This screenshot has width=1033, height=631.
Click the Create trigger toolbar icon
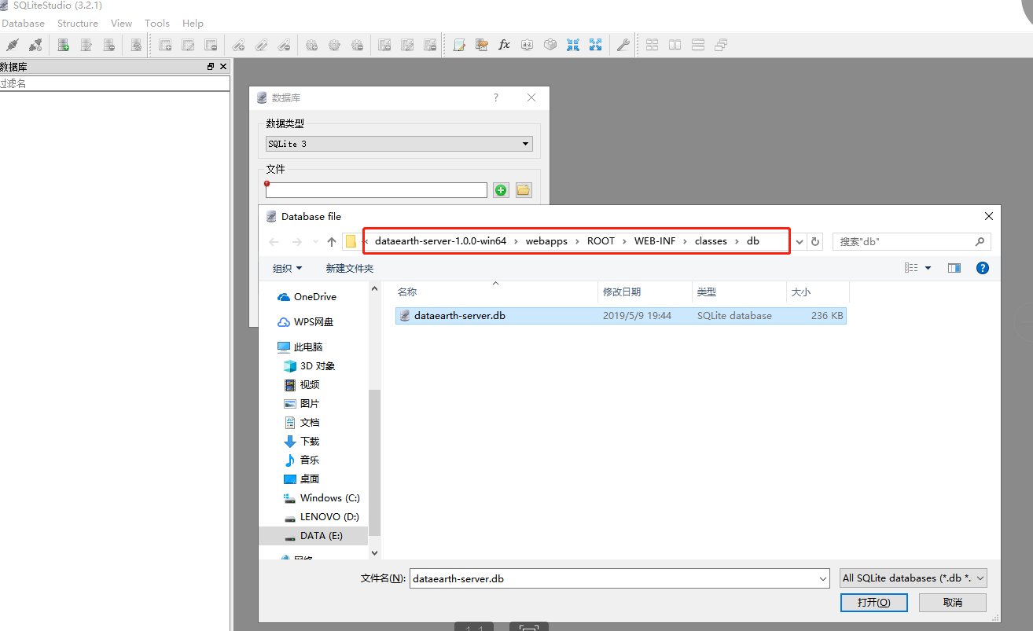pyautogui.click(x=312, y=45)
